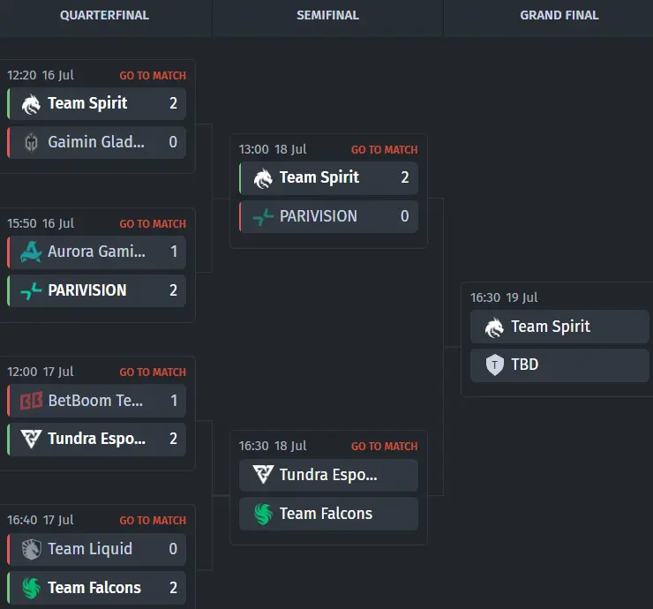Select the Quarterfinal column header

click(104, 15)
